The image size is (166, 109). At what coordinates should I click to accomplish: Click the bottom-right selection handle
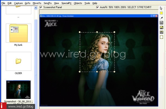[x=114, y=72]
